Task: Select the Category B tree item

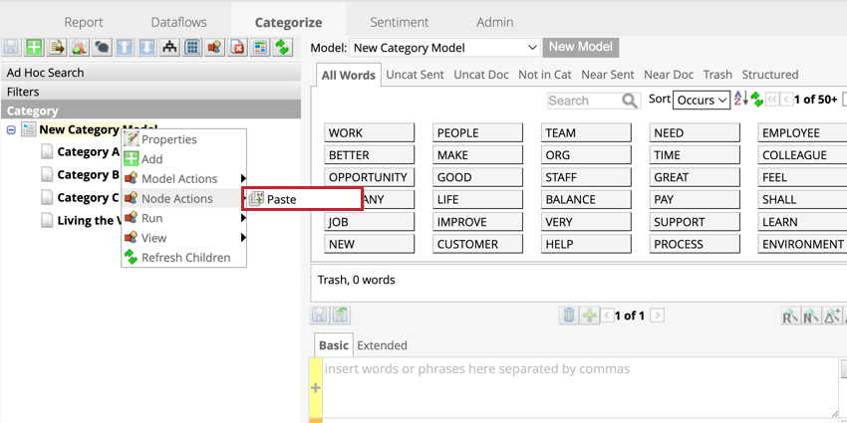Action: (x=88, y=175)
